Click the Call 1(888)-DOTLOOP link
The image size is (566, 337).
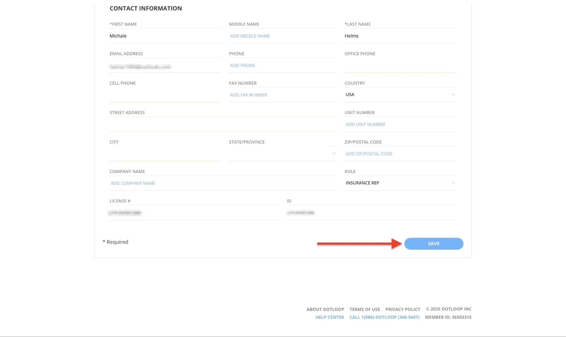[384, 317]
